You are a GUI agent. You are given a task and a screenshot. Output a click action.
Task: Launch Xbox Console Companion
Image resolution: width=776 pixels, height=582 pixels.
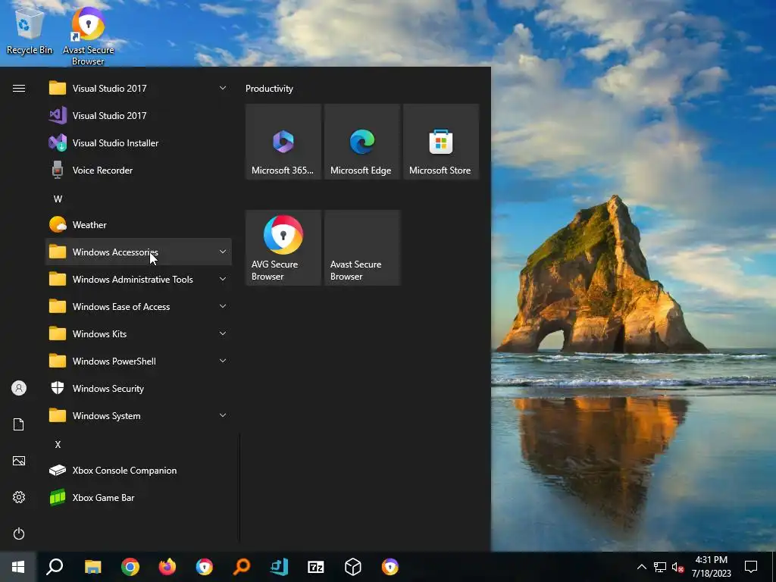[x=139, y=470]
